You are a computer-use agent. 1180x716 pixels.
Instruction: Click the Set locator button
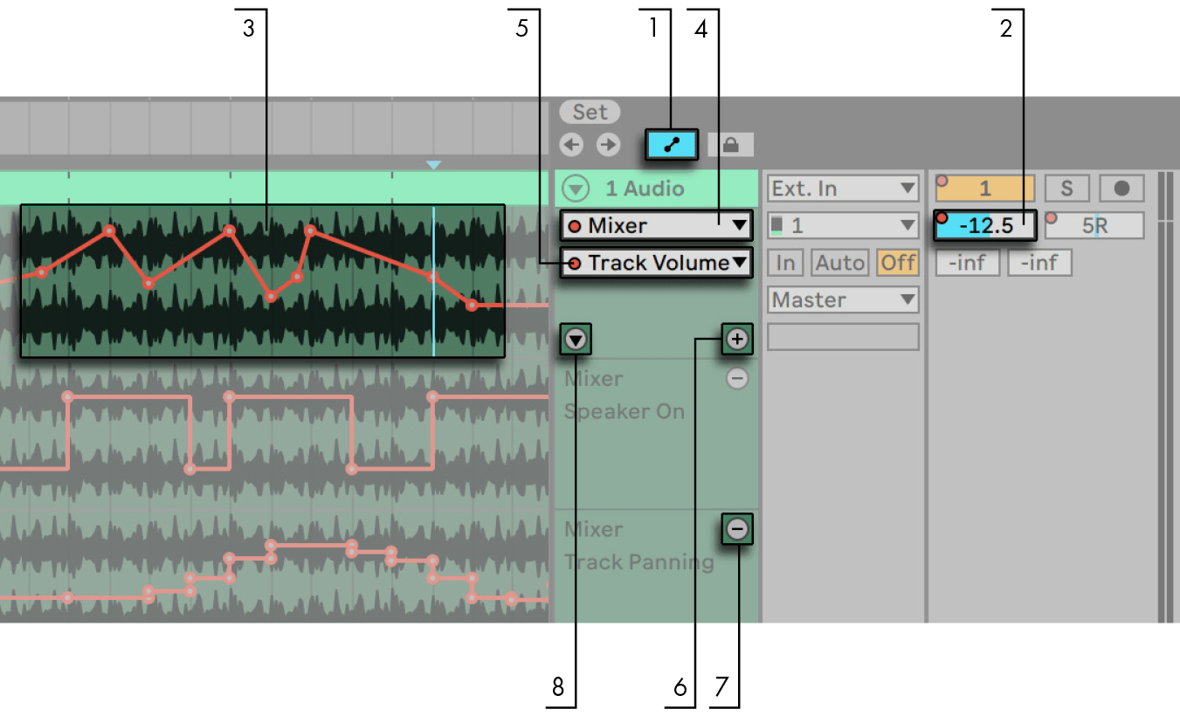[590, 112]
